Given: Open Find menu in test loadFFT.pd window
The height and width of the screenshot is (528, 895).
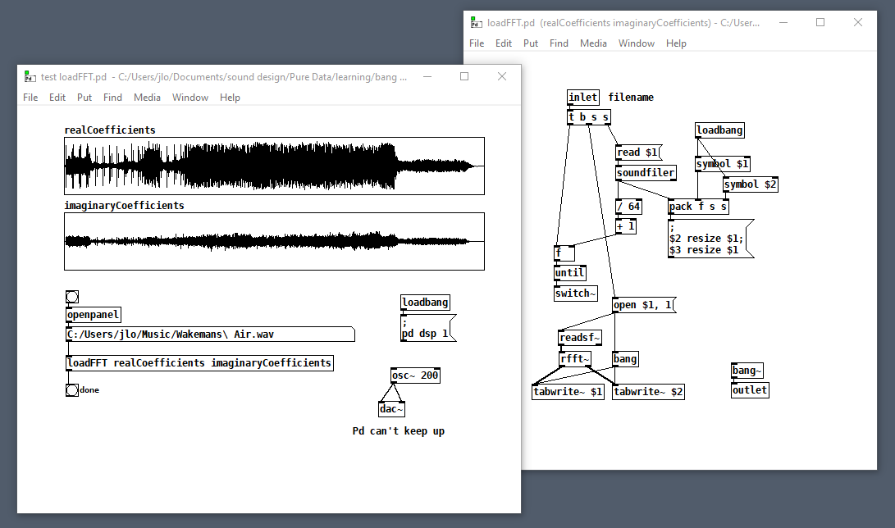Looking at the screenshot, I should point(112,98).
